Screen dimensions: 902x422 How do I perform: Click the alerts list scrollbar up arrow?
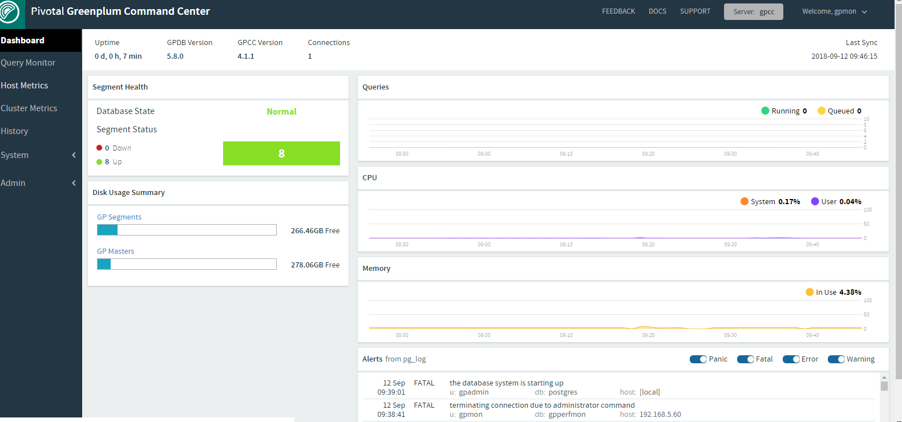coord(884,378)
